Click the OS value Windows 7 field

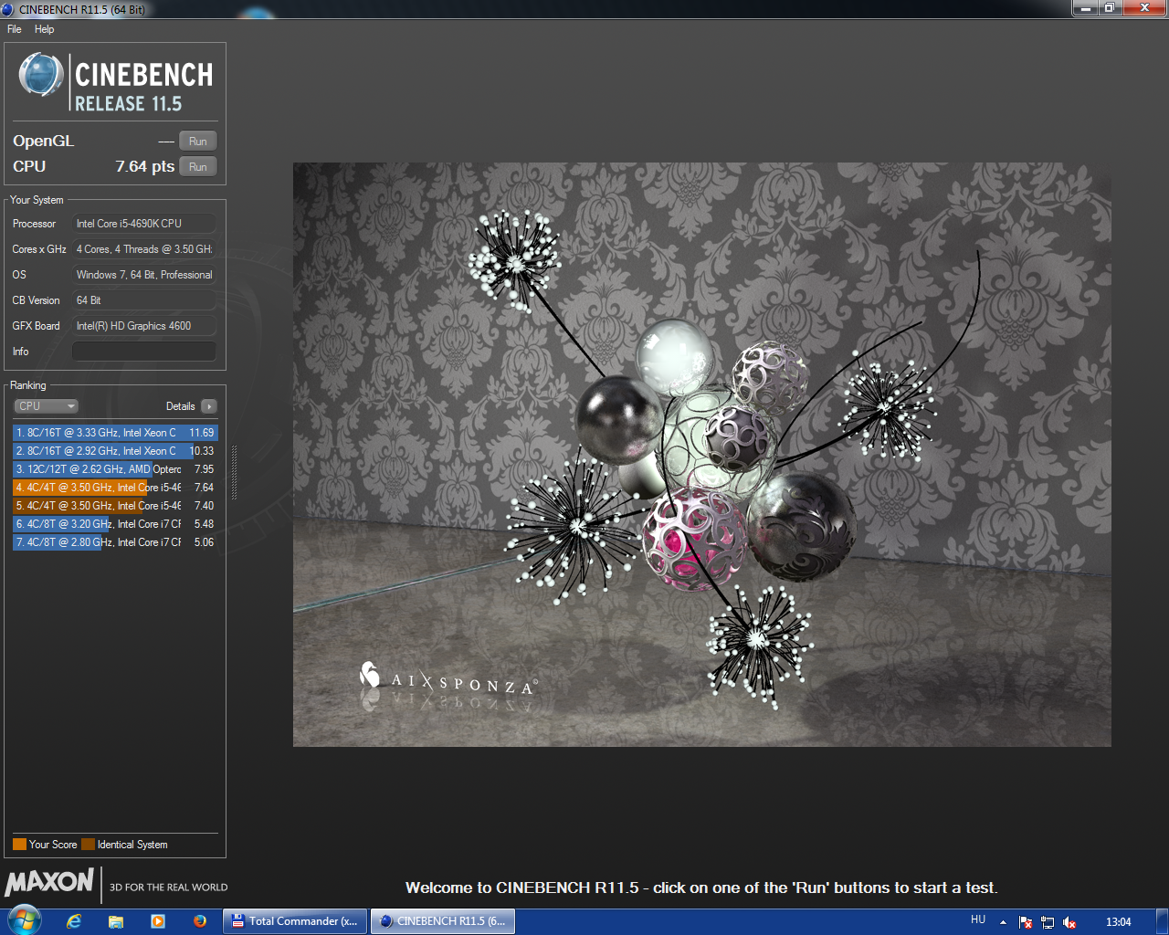144,275
